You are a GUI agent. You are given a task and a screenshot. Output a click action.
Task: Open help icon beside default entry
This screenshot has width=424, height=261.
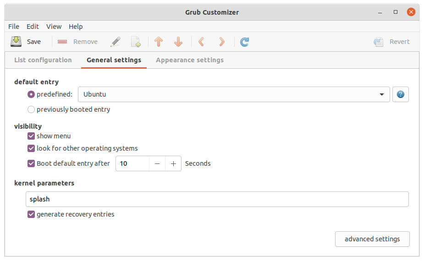(x=401, y=94)
